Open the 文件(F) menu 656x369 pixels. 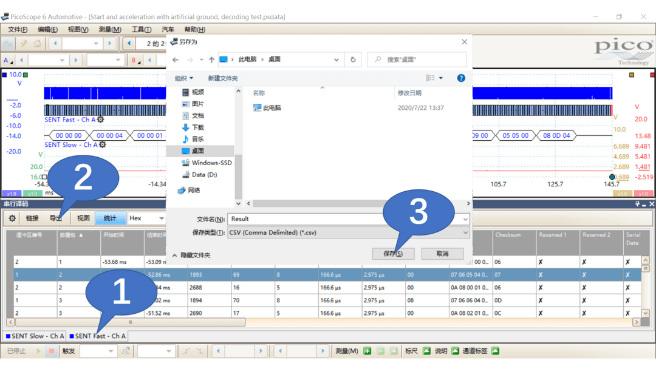click(18, 29)
